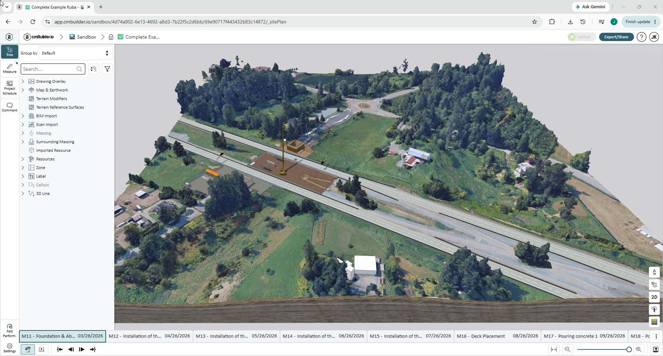Select the Measure tool
The width and height of the screenshot is (663, 356).
(x=10, y=68)
